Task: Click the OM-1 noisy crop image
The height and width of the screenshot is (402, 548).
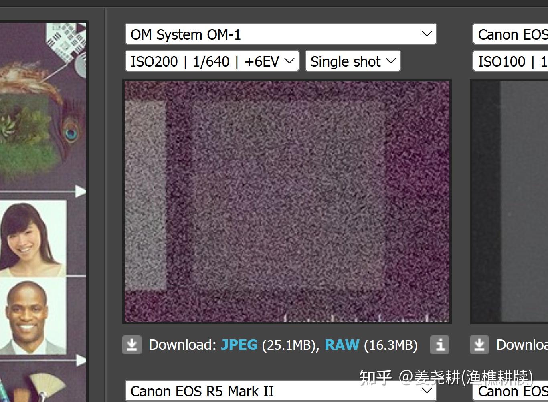Action: 287,202
